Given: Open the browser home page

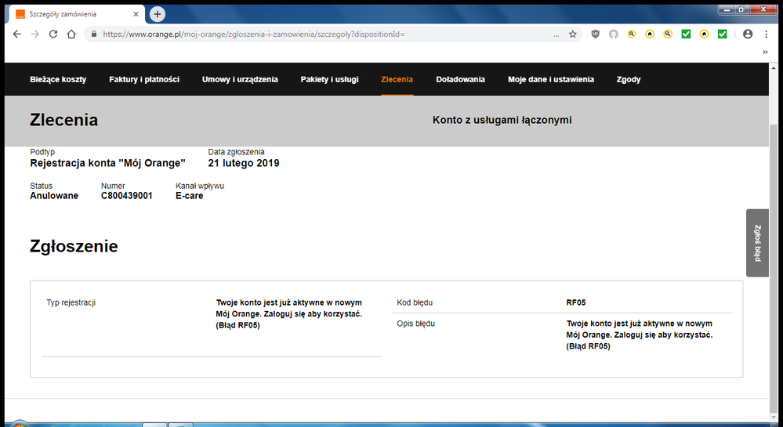Looking at the screenshot, I should [x=71, y=34].
